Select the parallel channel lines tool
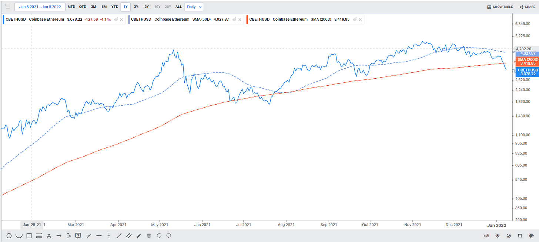The image size is (539, 242). point(129,235)
